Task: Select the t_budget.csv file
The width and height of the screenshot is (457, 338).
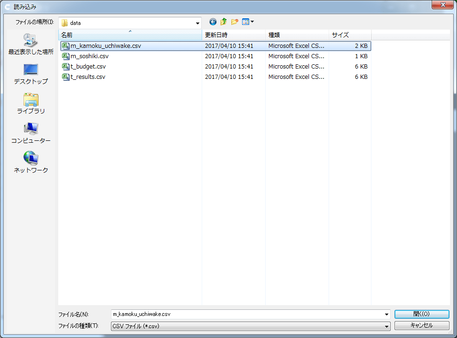Action: coord(88,67)
